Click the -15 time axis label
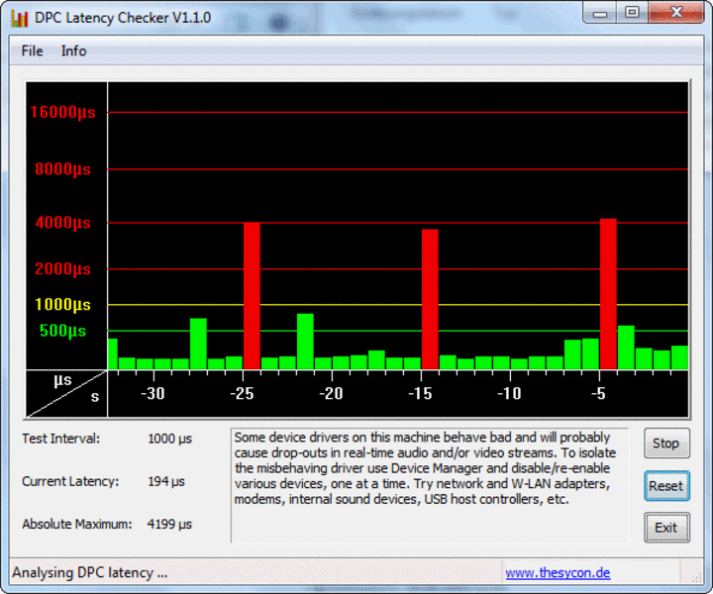The height and width of the screenshot is (594, 713). 420,394
